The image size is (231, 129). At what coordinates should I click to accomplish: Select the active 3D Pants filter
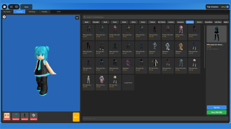[x=190, y=22]
